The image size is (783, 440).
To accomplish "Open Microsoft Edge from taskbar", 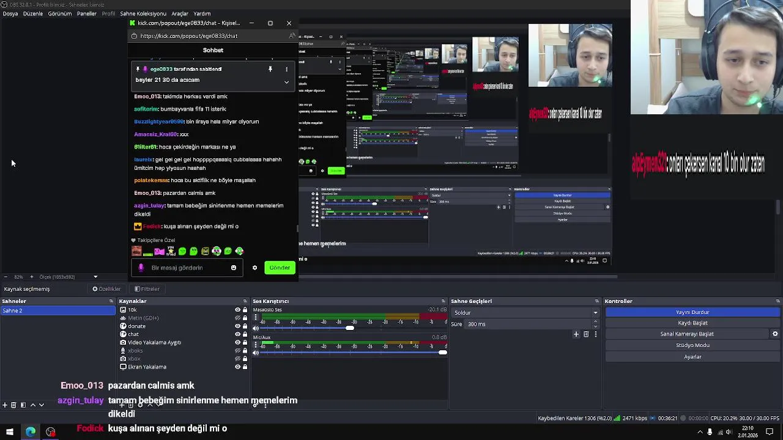I will (30, 432).
